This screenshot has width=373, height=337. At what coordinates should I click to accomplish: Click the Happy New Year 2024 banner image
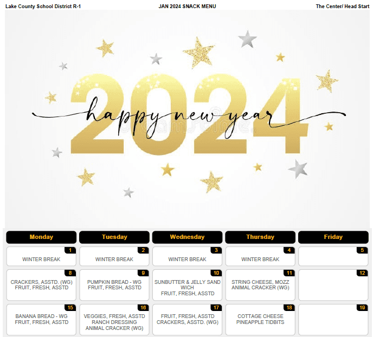187,119
